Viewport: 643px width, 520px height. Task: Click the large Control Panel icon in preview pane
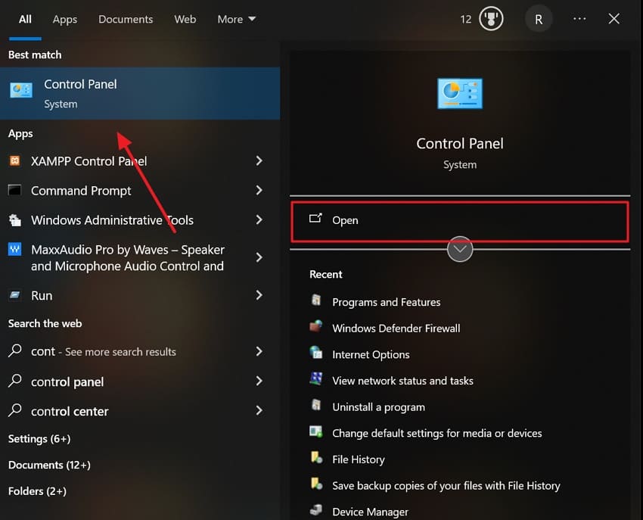[x=460, y=94]
